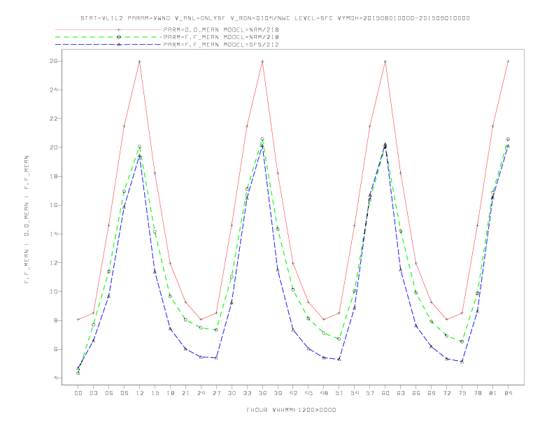Image resolution: width=554 pixels, height=428 pixels.
Task: Click the x-axis tick label 03
Action: click(93, 393)
